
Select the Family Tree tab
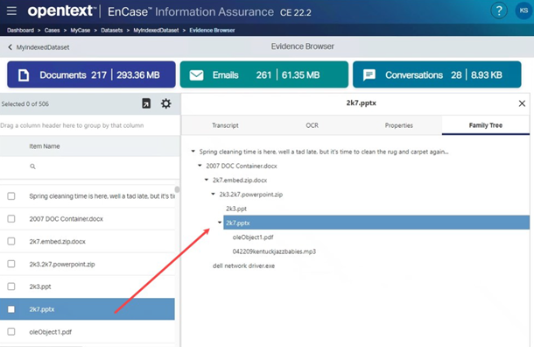(486, 125)
